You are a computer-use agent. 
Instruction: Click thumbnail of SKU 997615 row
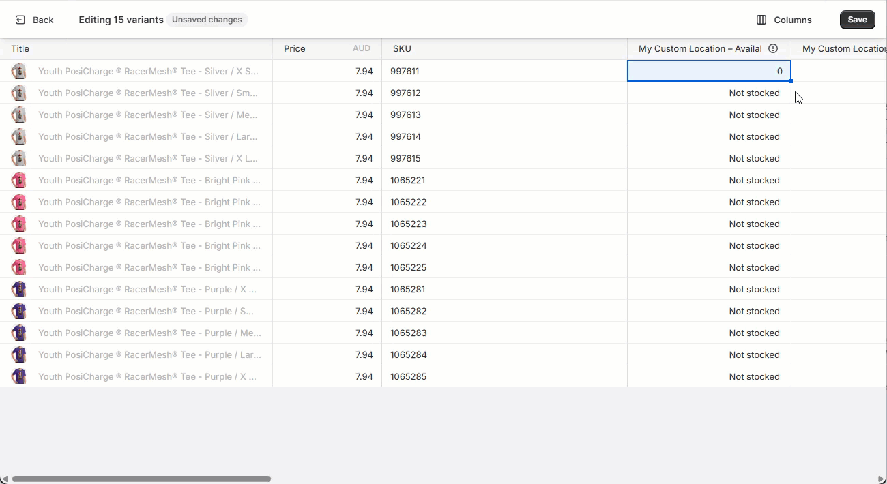tap(19, 158)
